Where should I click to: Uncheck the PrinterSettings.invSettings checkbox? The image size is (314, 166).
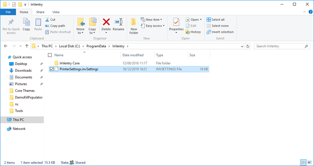52,69
